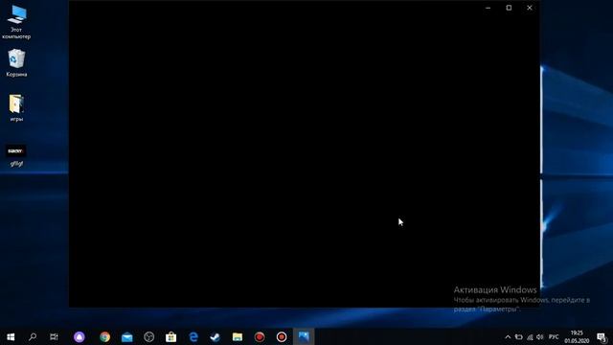
Task: Open network status tray icon
Action: pyautogui.click(x=530, y=336)
